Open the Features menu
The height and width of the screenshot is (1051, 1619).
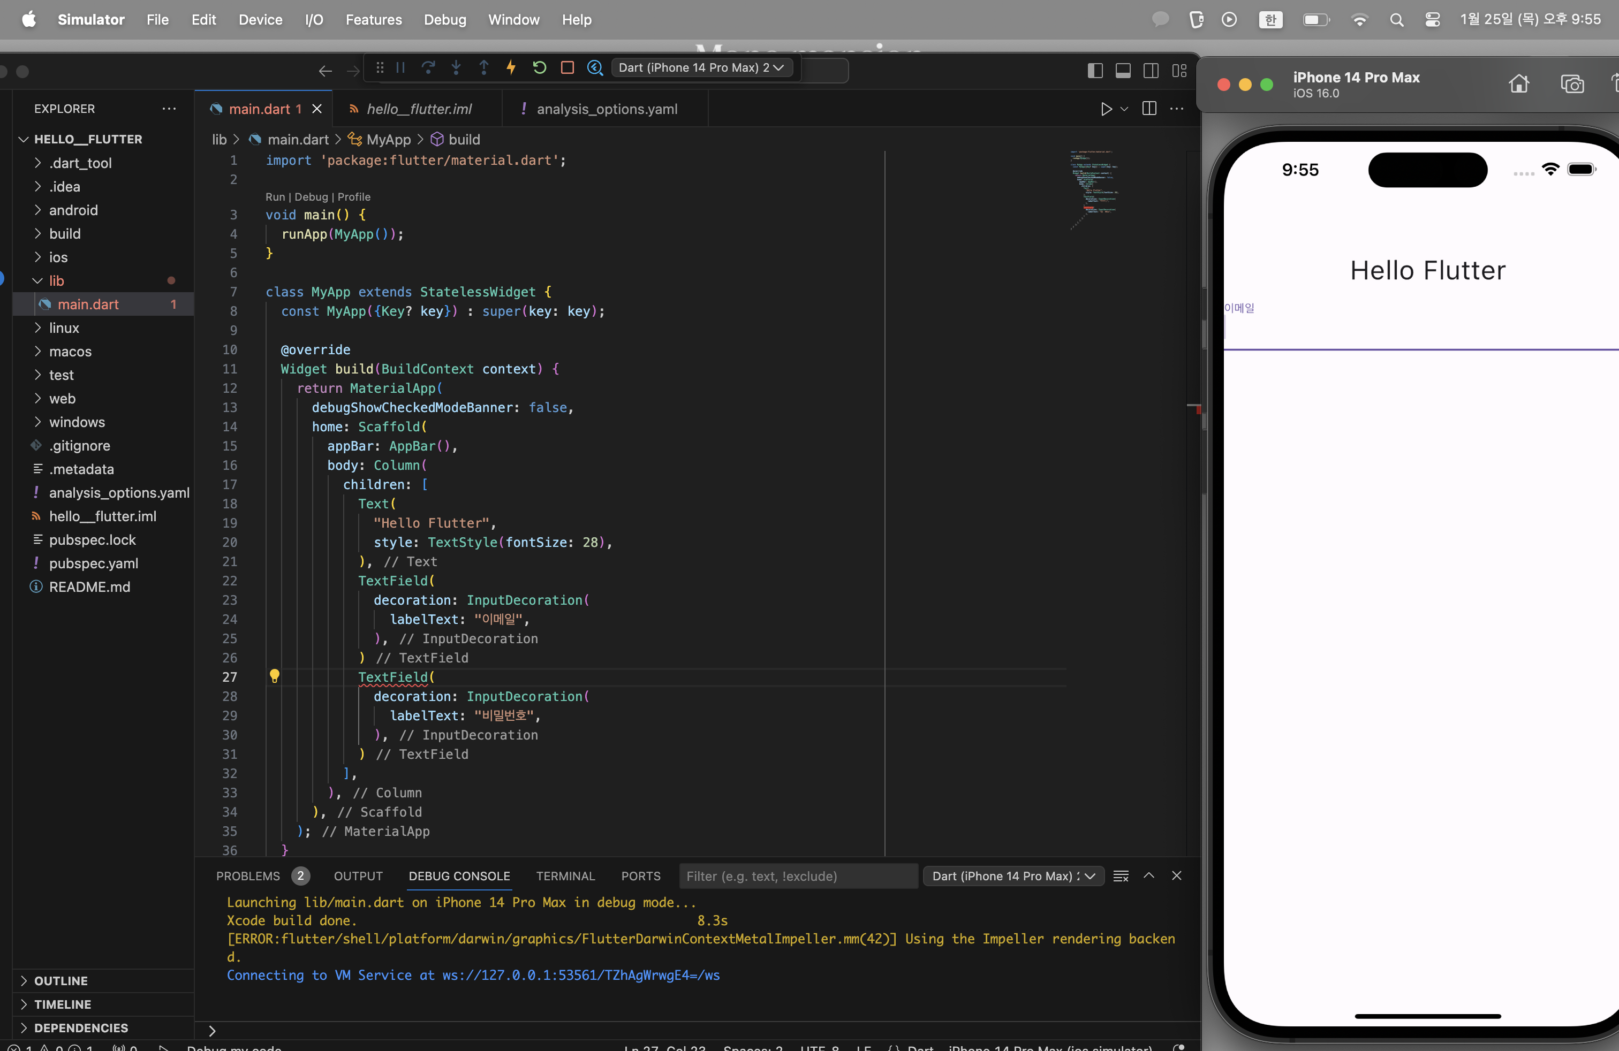click(374, 20)
